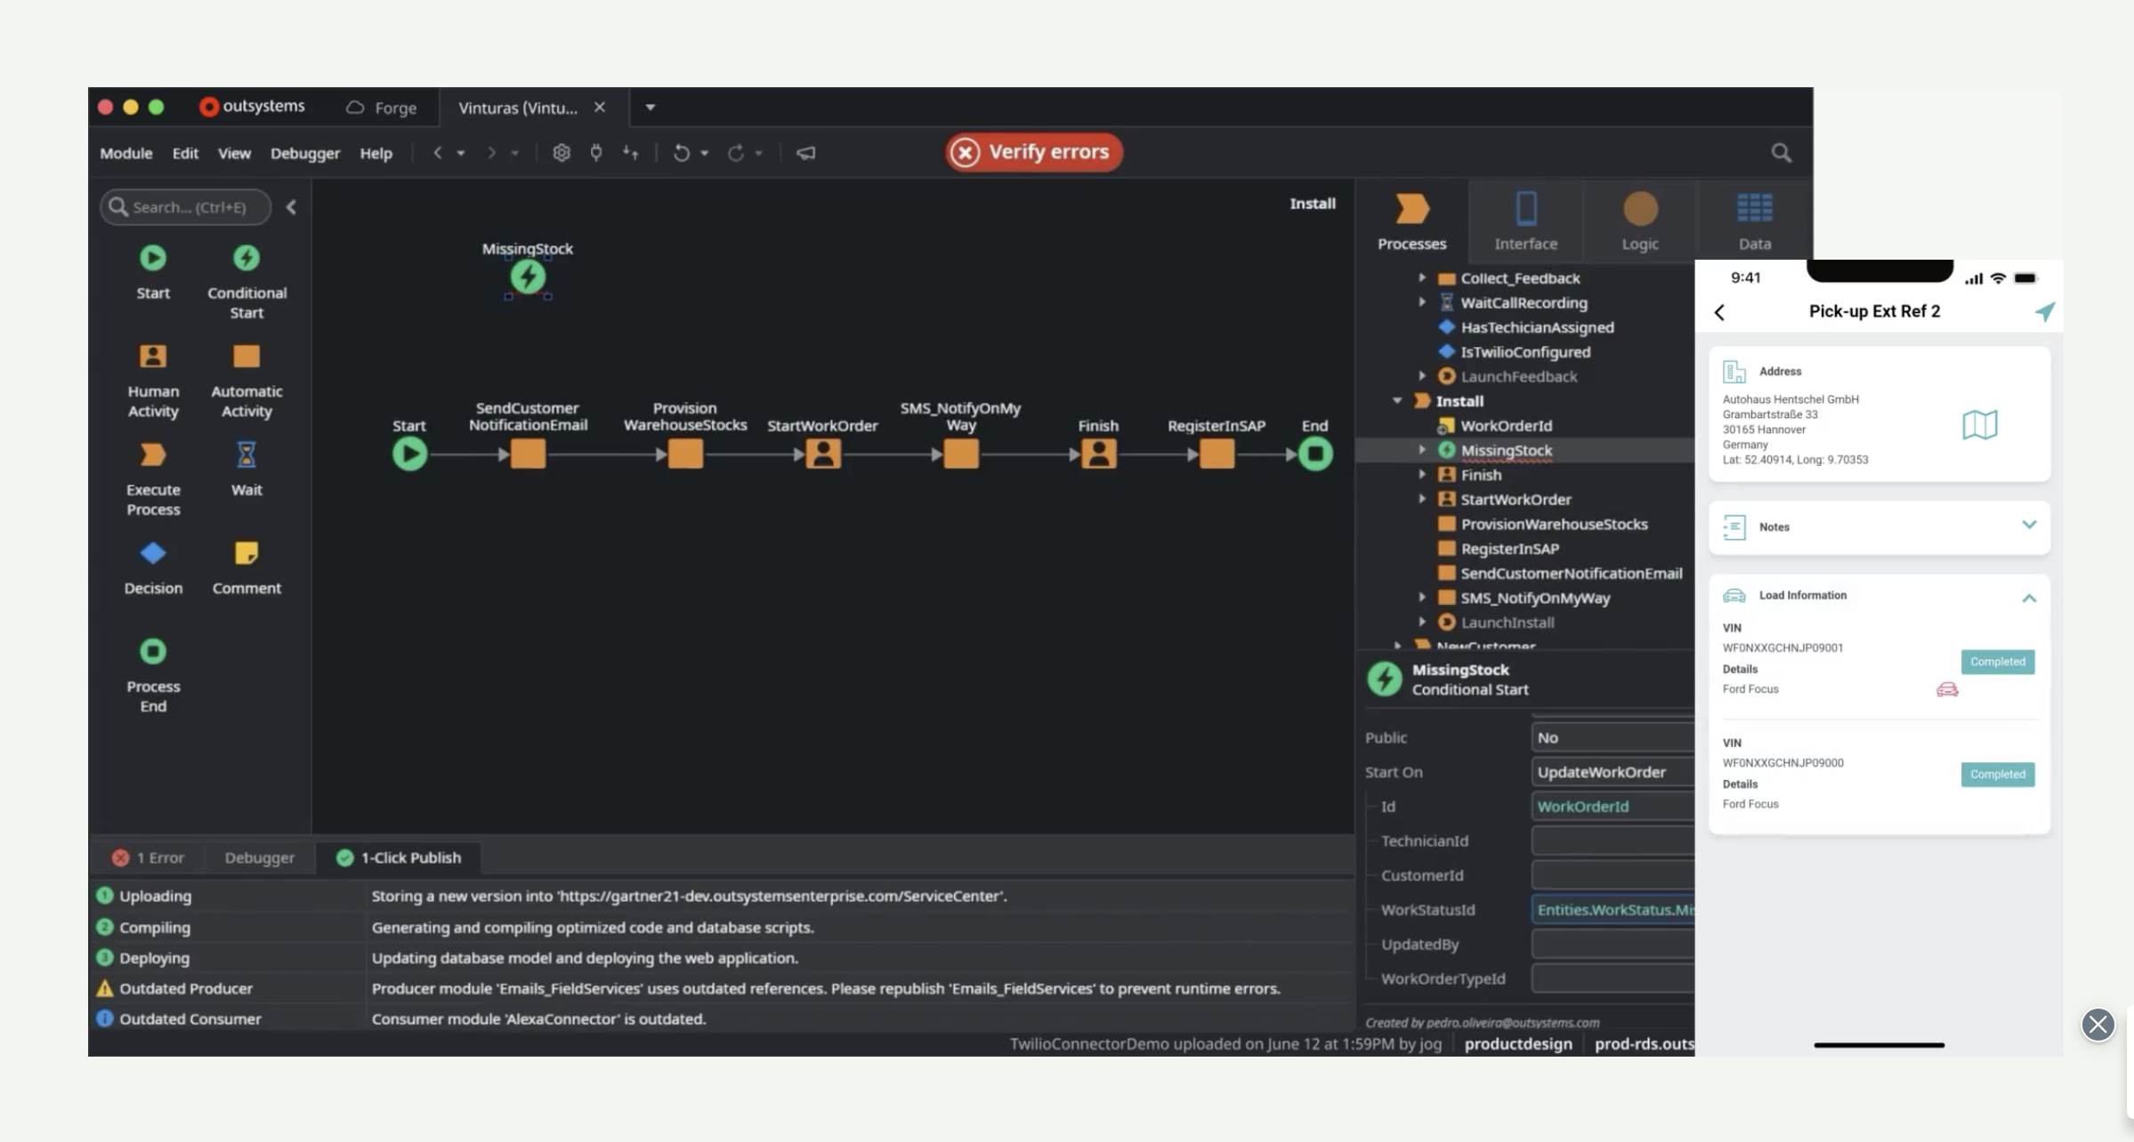The height and width of the screenshot is (1142, 2134).
Task: Collapse the Load Information section on phone
Action: point(2029,598)
